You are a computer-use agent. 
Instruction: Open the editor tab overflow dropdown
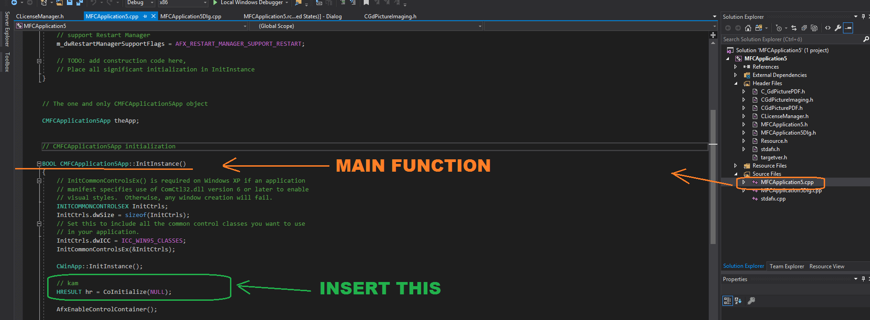click(x=715, y=16)
